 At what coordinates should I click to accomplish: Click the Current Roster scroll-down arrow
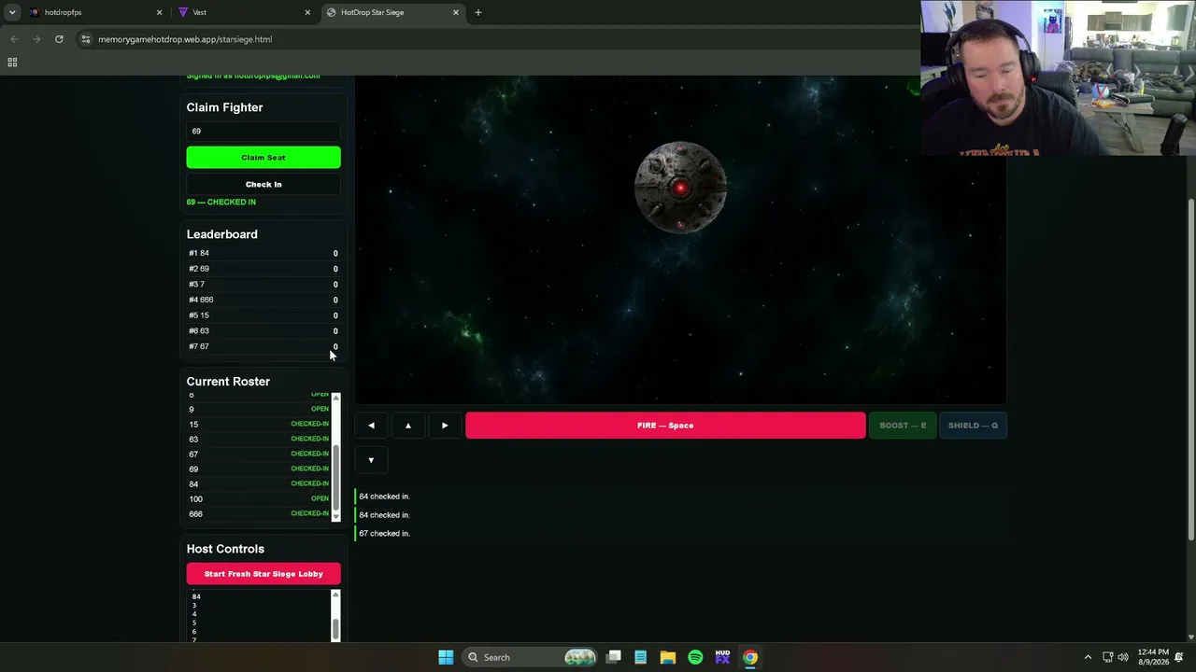click(336, 517)
